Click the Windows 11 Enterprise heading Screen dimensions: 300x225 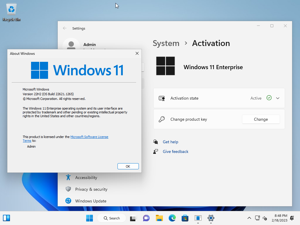(213, 67)
